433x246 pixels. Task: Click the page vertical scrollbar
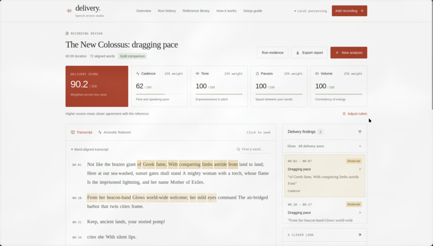tap(431, 55)
